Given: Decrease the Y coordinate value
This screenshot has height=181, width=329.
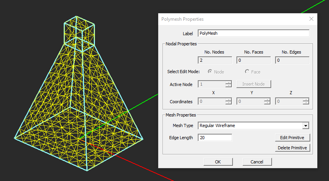Looking at the screenshot, I should 267,103.
